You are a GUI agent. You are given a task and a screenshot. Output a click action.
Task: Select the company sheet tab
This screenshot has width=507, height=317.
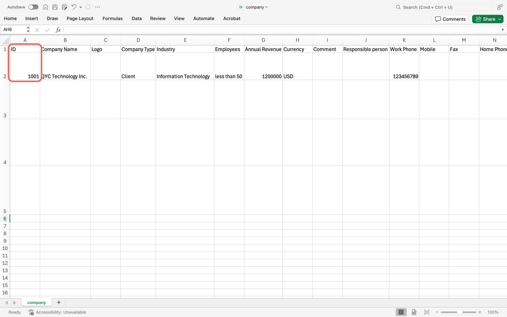click(x=36, y=302)
